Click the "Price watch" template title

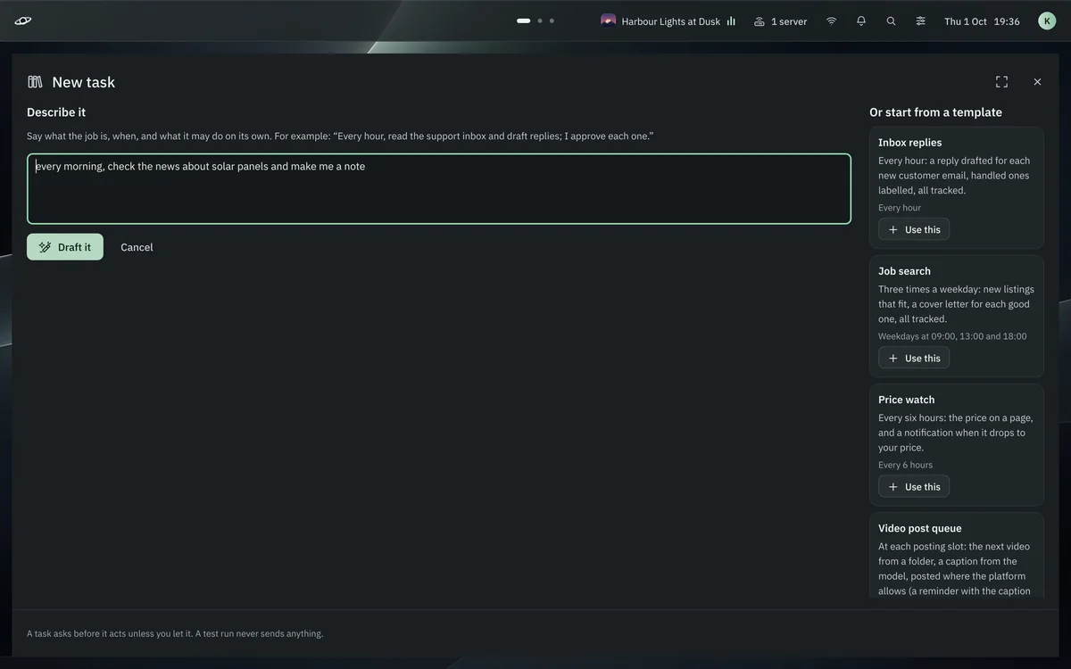click(906, 400)
